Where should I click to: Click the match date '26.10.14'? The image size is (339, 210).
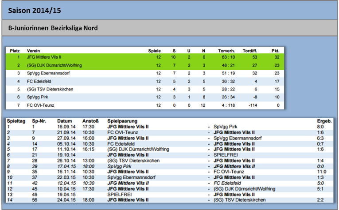click(66, 161)
